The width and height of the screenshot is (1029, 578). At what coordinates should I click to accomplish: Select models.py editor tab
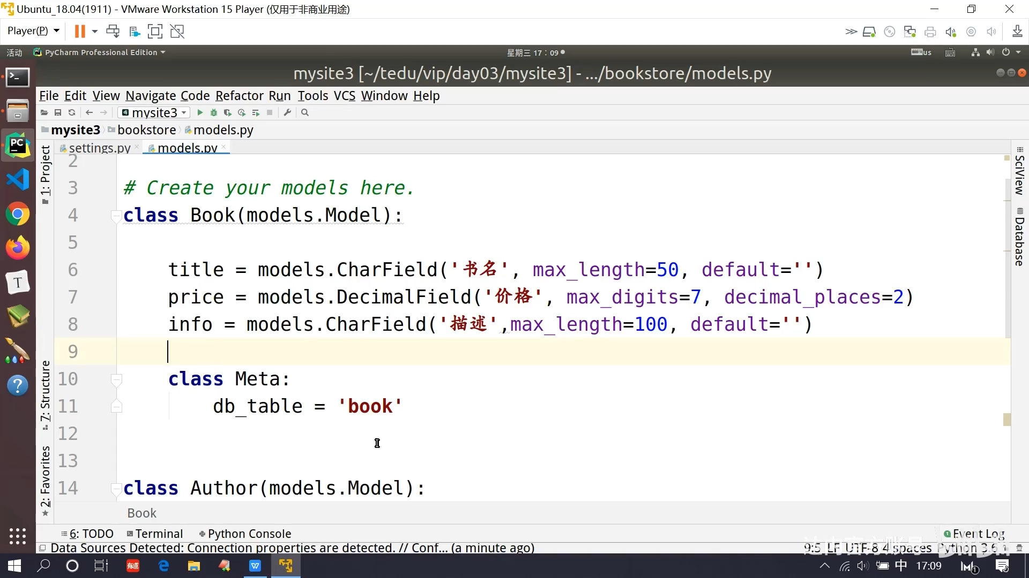tap(188, 148)
